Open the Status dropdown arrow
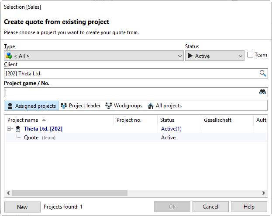 pyautogui.click(x=241, y=56)
